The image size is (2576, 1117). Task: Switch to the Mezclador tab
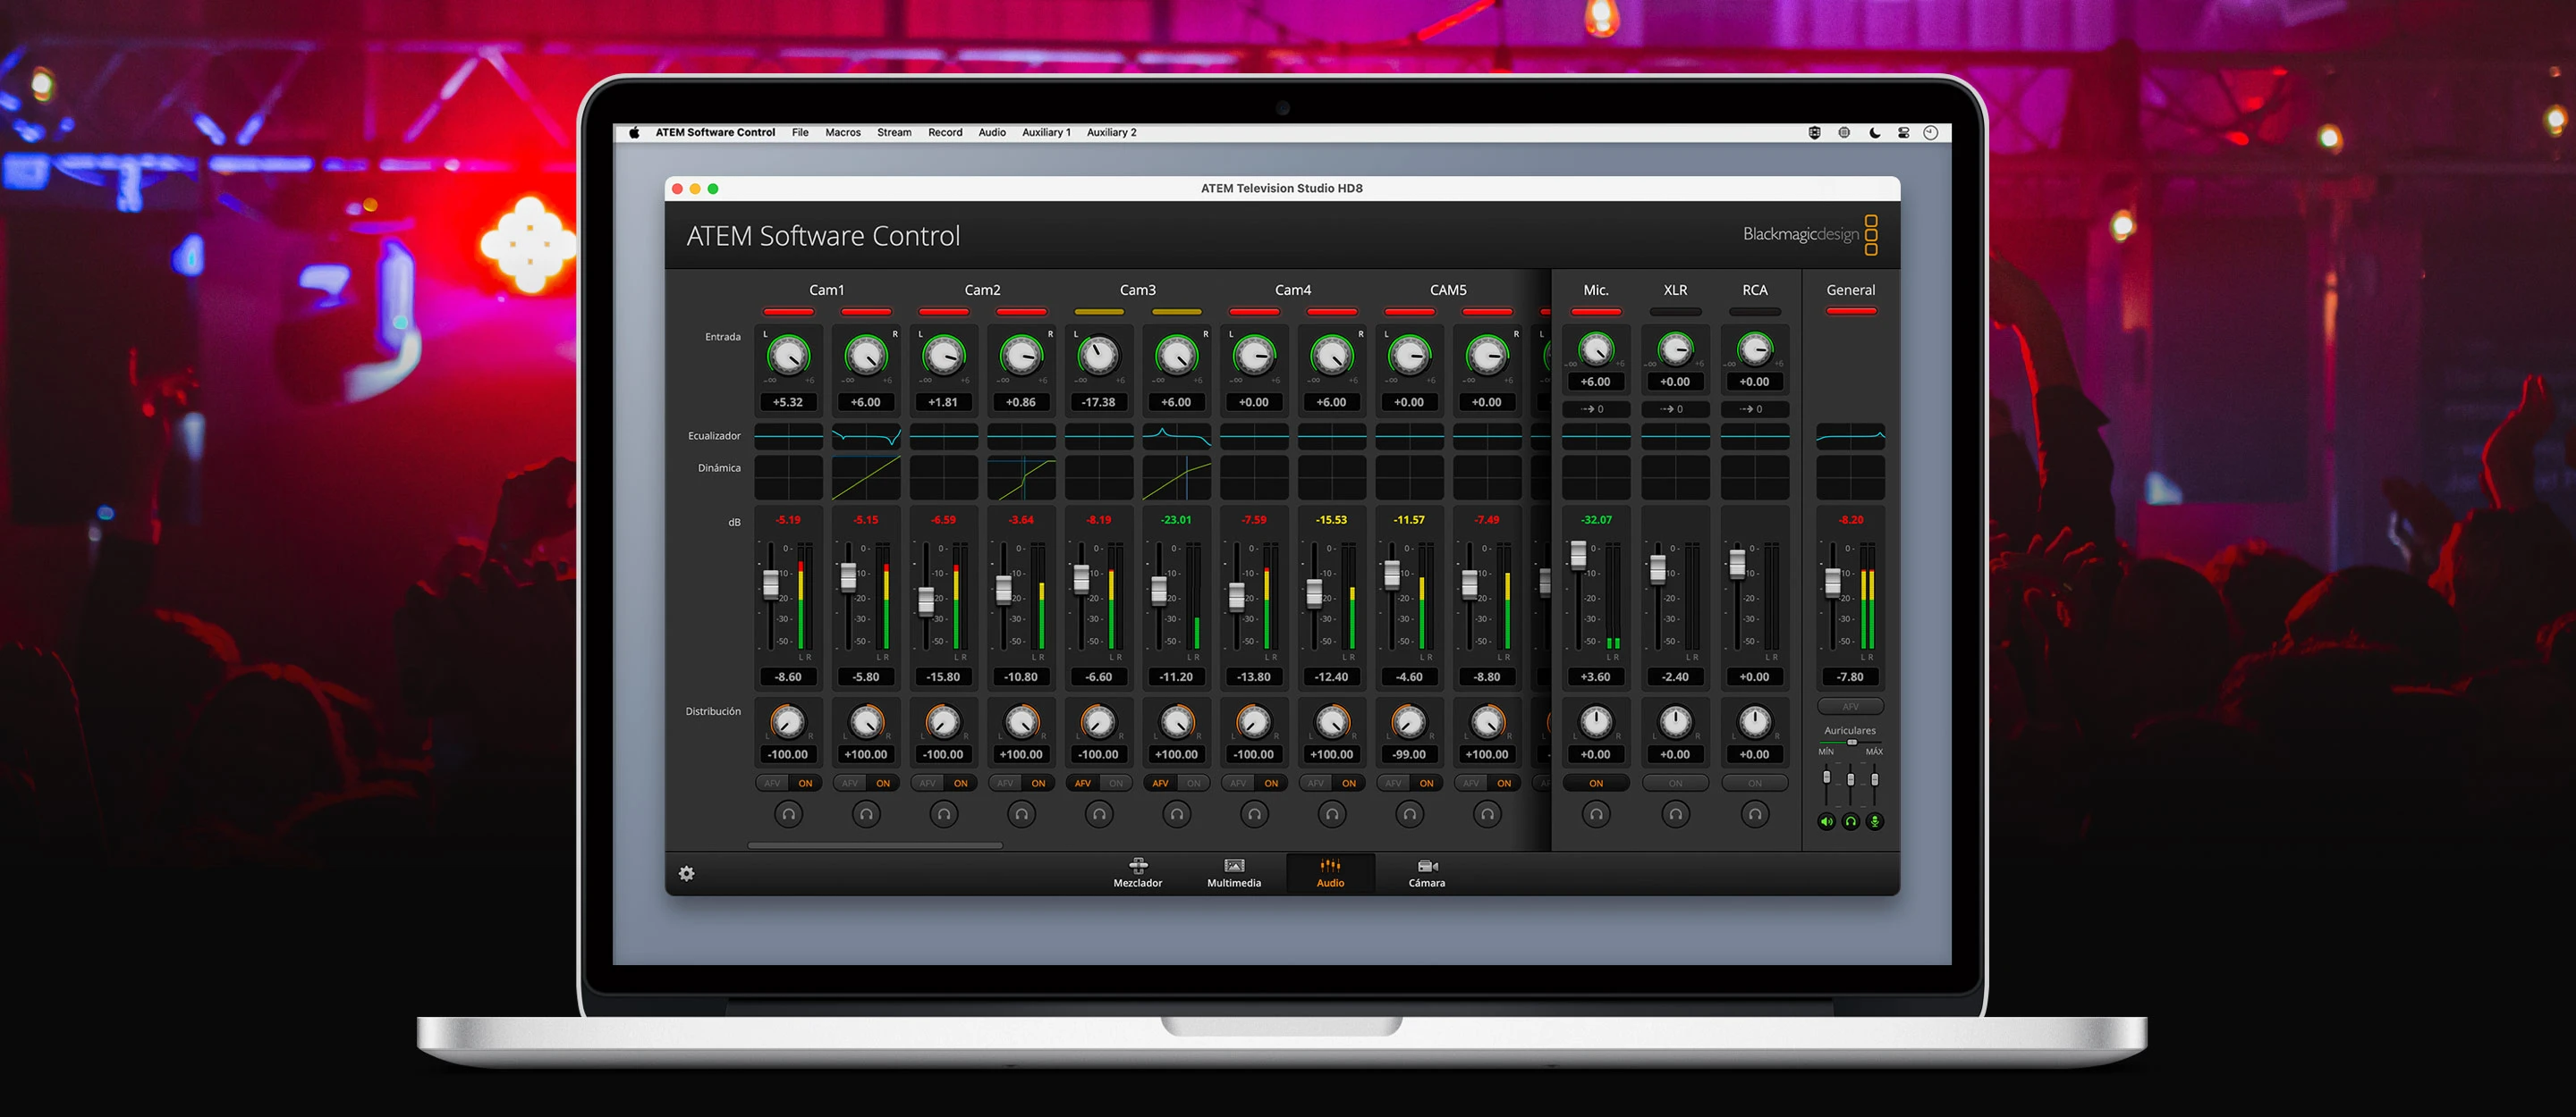tap(1138, 872)
